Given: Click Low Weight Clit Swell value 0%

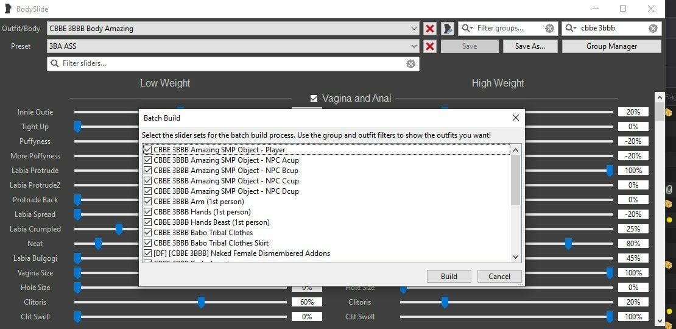Looking at the screenshot, I should click(x=306, y=317).
